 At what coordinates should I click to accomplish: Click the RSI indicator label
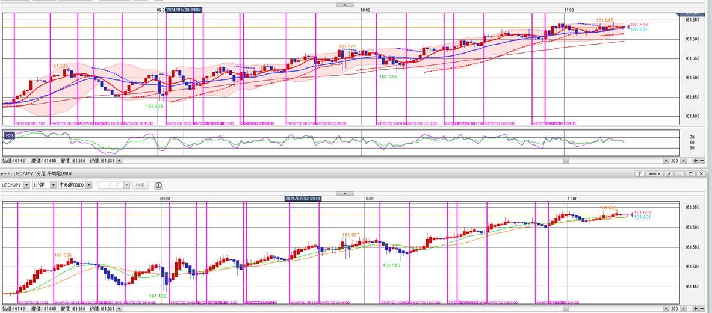10,135
